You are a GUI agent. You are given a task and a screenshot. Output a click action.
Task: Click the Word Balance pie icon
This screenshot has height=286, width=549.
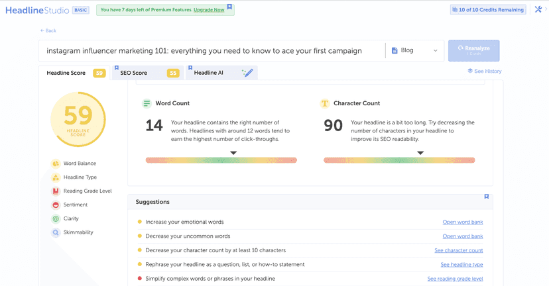pos(56,164)
